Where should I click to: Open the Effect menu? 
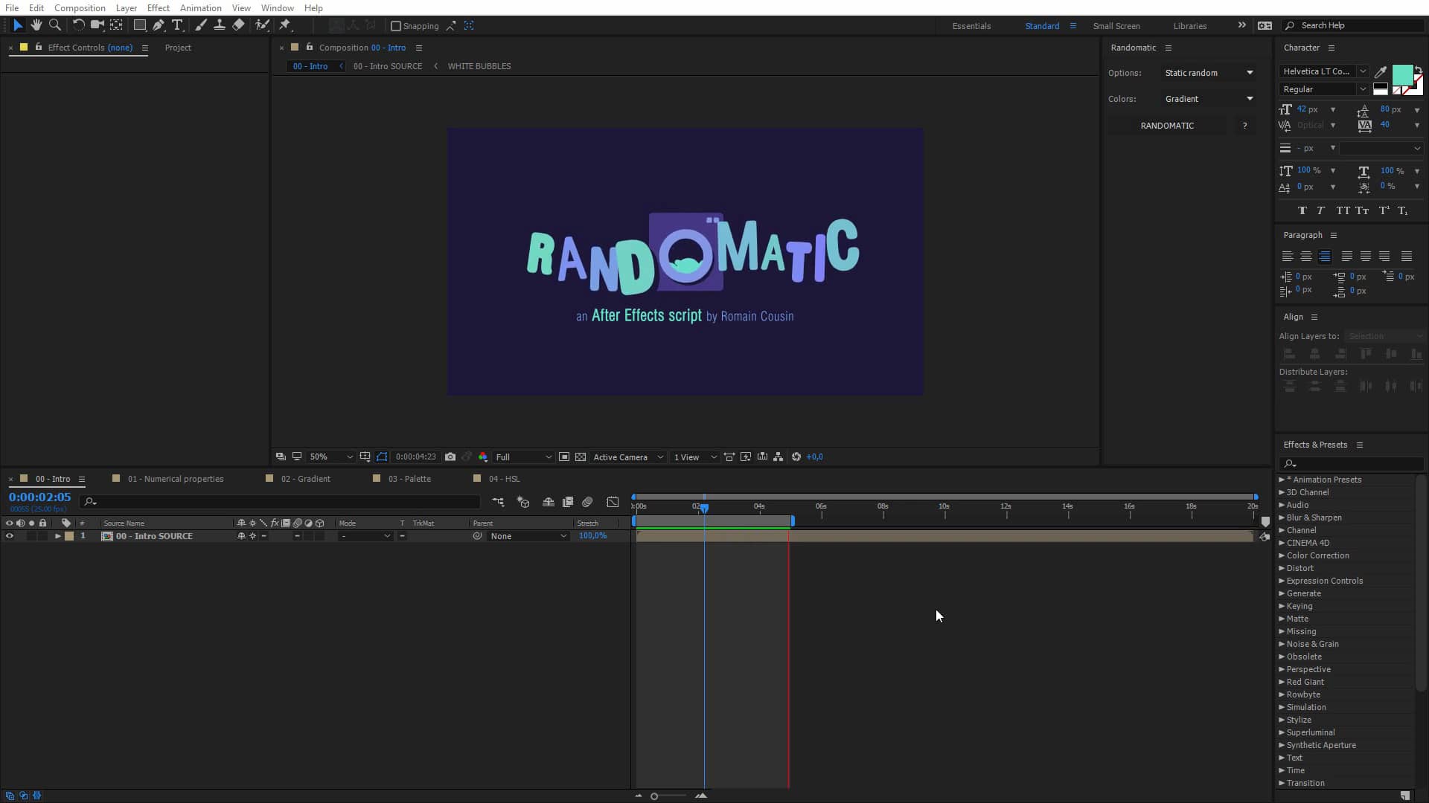point(158,7)
